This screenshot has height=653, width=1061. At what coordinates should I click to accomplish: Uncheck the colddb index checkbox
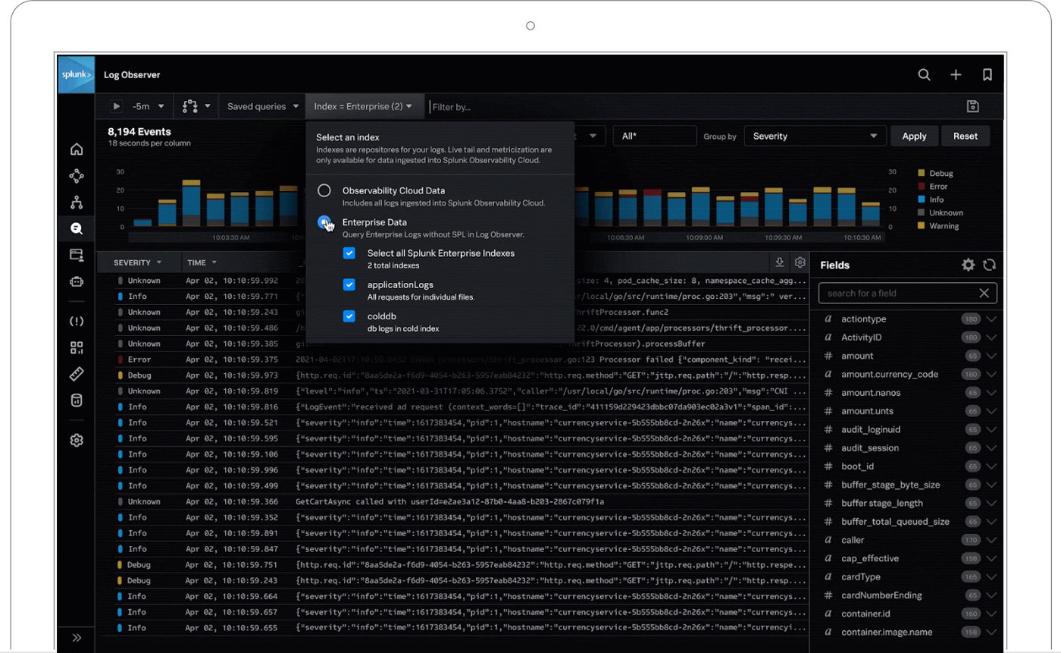coord(349,316)
